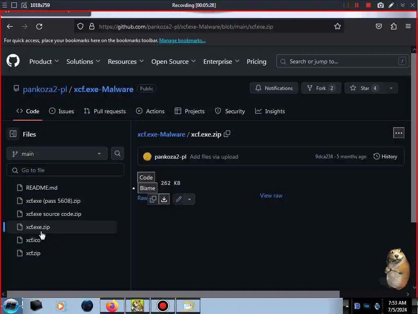418x314 pixels.
Task: Expand the Resources menu
Action: (126, 61)
